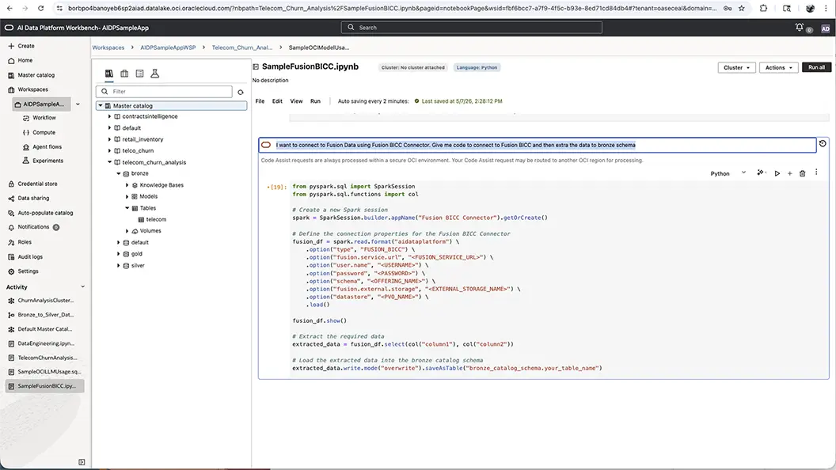The image size is (836, 470).
Task: Go to Workspaces breadcrumb
Action: pyautogui.click(x=108, y=47)
